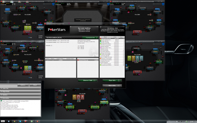Screen dimensions: 197x123
Task: Tick the Call Any checkbox on the Pot $3,000 table
Action: [38, 37]
